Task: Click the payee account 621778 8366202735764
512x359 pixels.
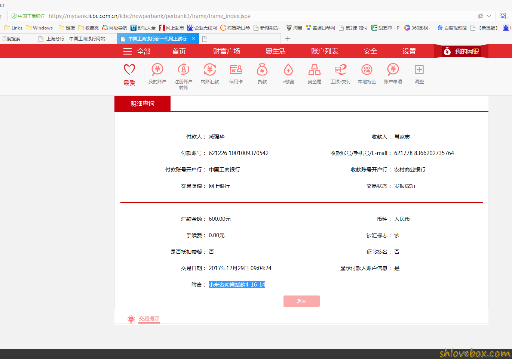Action: coord(424,153)
